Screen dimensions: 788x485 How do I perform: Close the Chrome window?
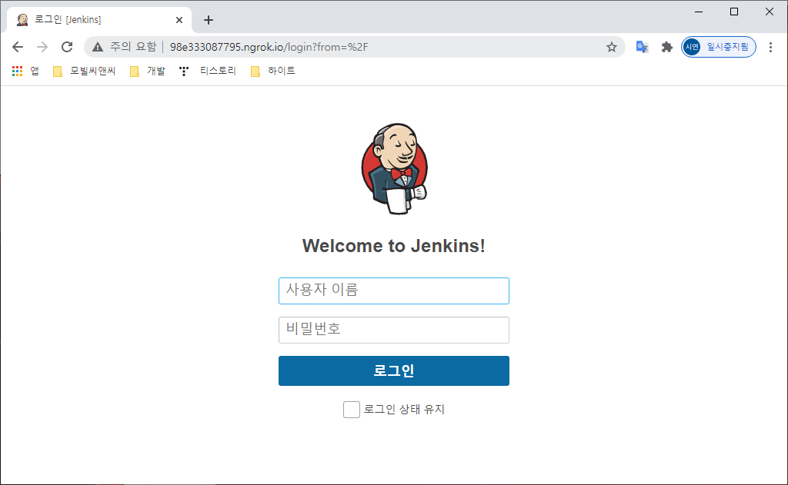coord(770,12)
